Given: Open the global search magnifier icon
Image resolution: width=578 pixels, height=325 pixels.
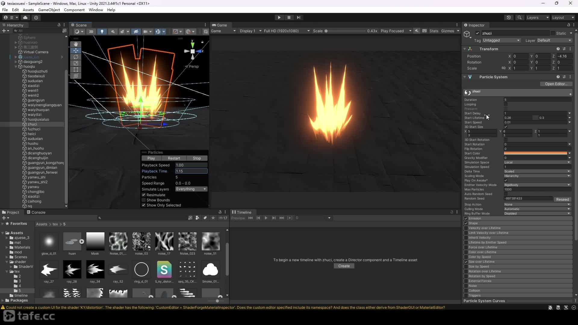Looking at the screenshot, I should 519,17.
